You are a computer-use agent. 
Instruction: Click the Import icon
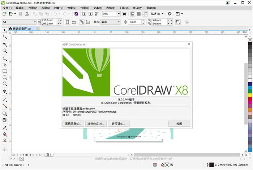click(x=84, y=14)
